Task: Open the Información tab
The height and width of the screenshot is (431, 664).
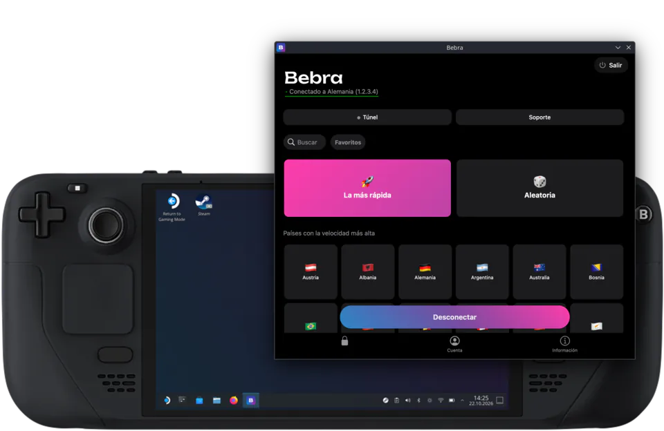Action: (x=564, y=344)
